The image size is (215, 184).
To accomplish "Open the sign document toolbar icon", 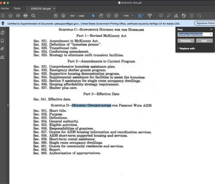I will tap(176, 16).
